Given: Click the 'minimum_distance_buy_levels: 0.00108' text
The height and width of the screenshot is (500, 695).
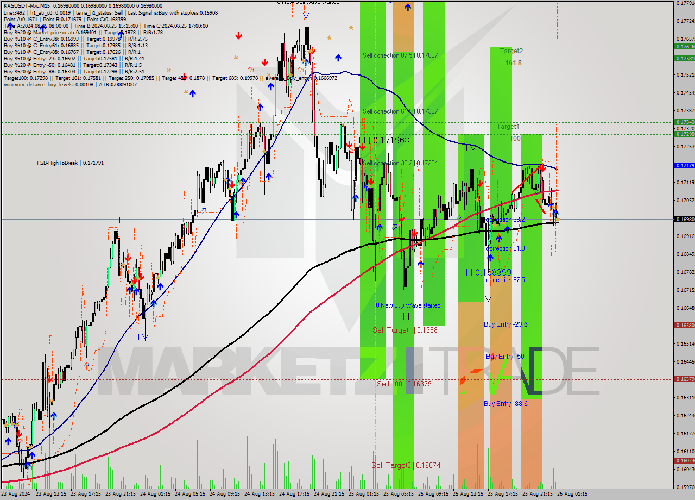Looking at the screenshot, I should pos(48,84).
